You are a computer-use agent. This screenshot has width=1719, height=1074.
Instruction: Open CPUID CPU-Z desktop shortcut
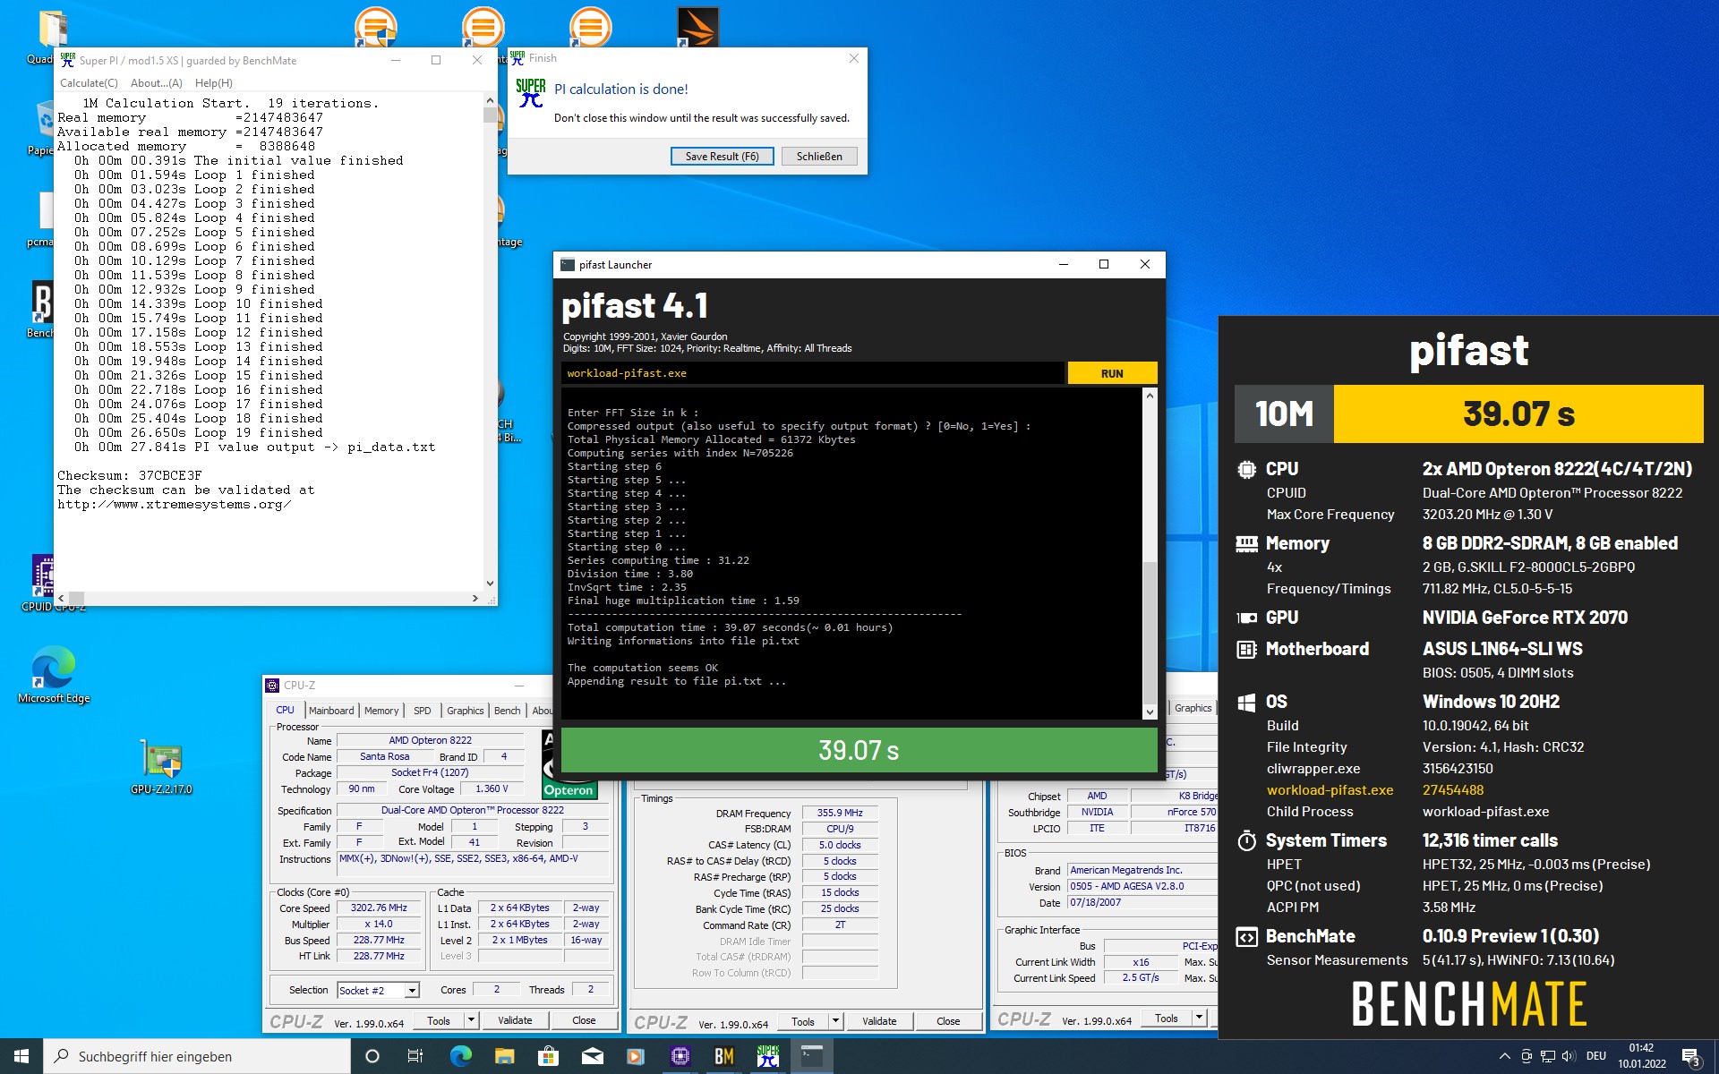[43, 582]
